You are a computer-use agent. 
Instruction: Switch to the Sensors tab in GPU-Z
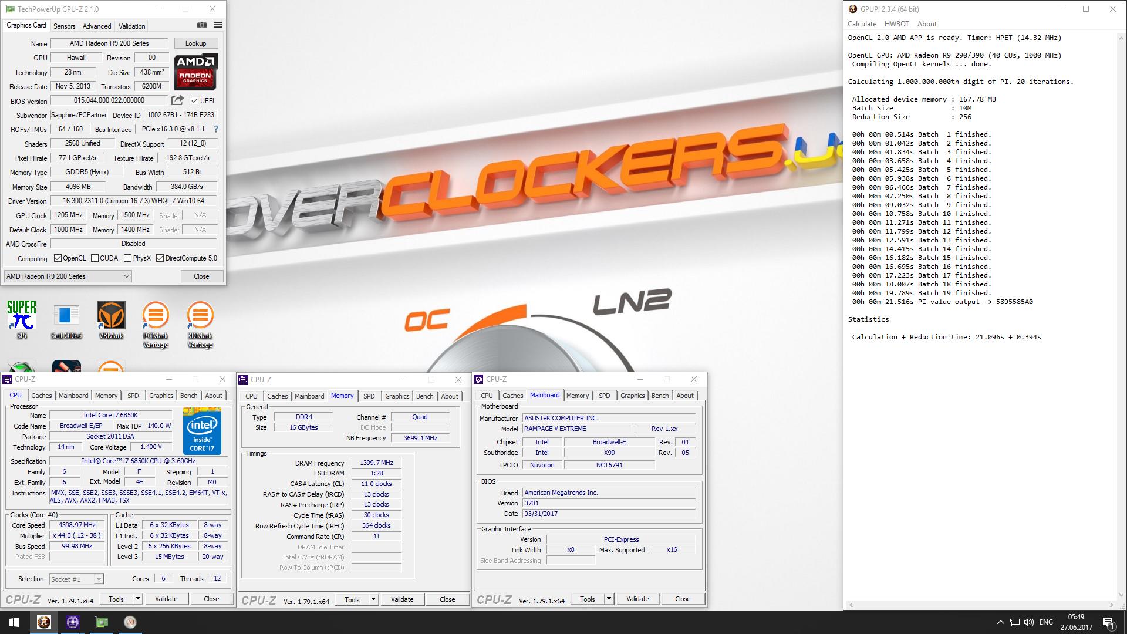coord(64,26)
